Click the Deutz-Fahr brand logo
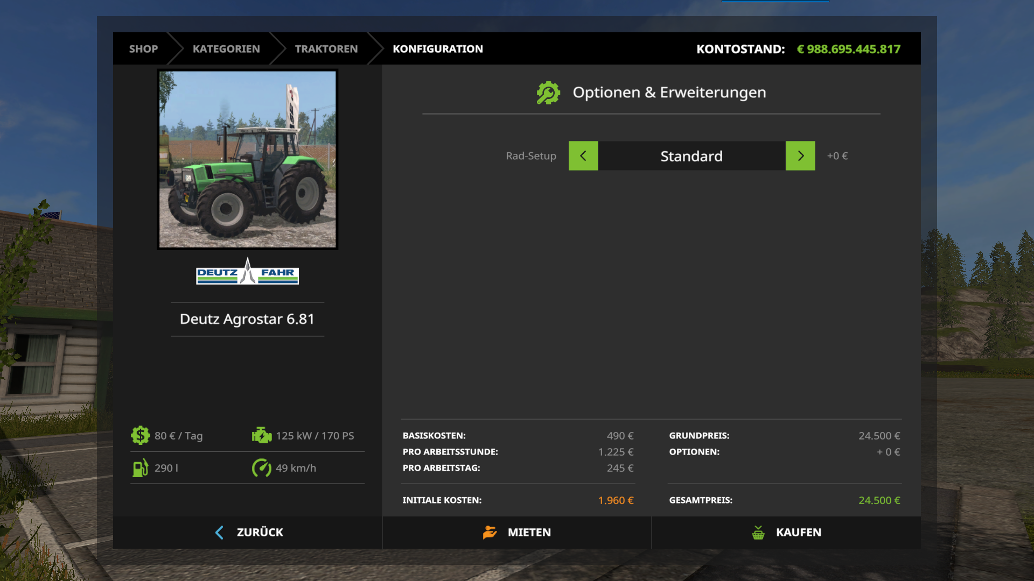 (x=247, y=272)
